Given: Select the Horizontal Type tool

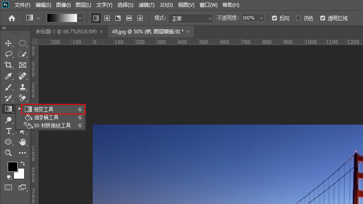Looking at the screenshot, I should [x=8, y=131].
